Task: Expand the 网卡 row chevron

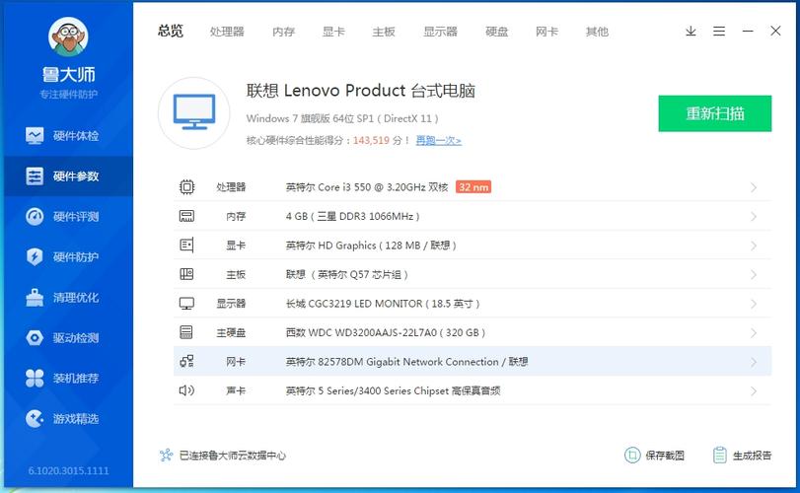Action: pyautogui.click(x=754, y=362)
